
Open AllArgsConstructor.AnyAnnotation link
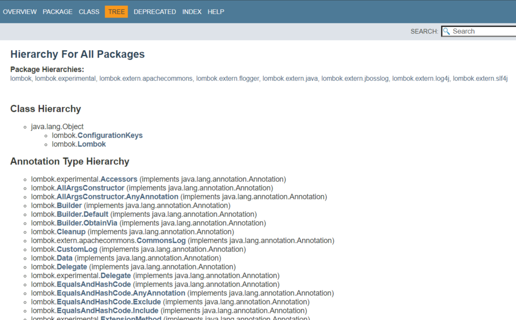(118, 197)
